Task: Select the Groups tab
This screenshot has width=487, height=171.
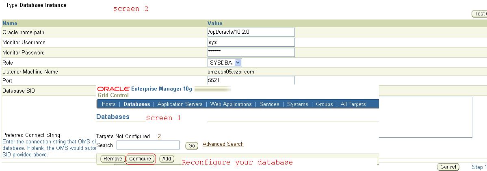Action: [x=324, y=104]
